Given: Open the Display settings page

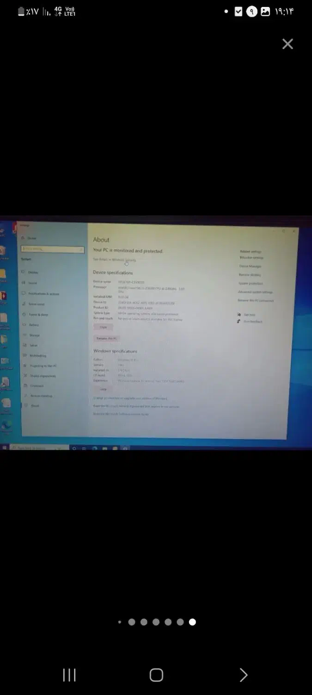Looking at the screenshot, I should tap(31, 272).
